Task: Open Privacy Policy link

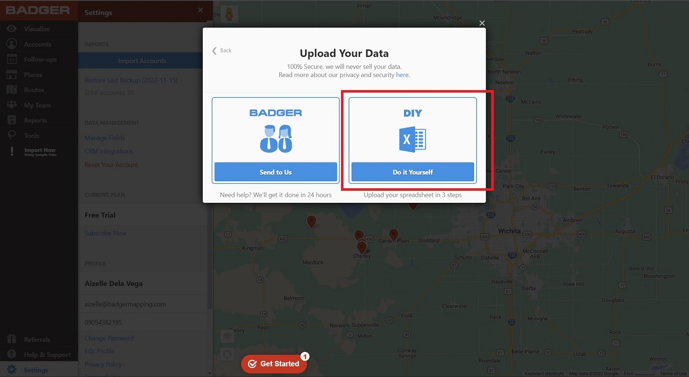Action: [103, 364]
